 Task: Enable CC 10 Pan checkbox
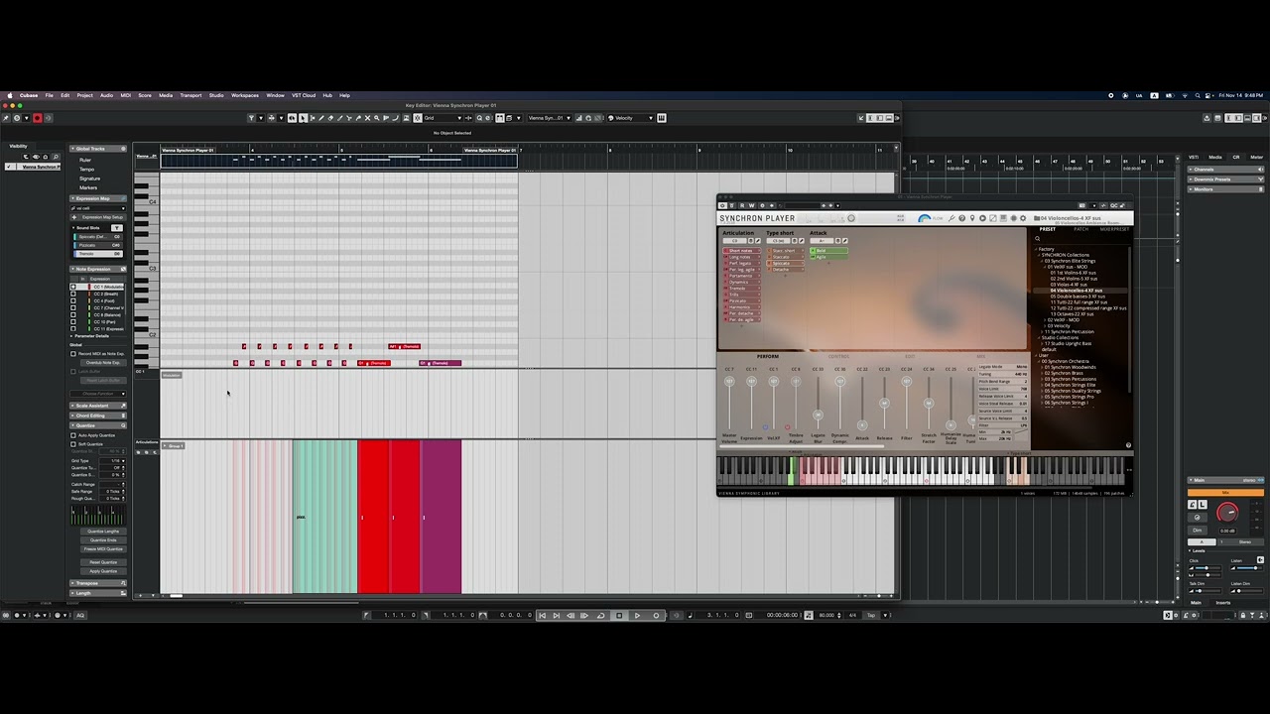[x=72, y=321]
